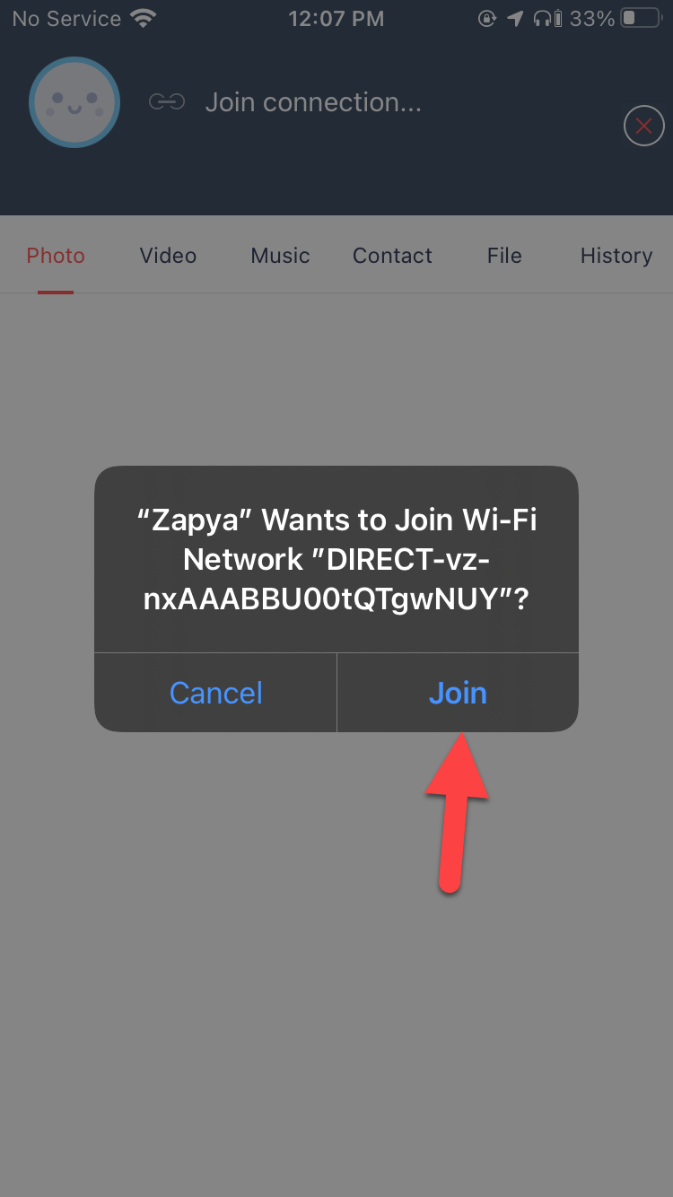Tap the 12:07 PM clock
673x1197 pixels.
[x=336, y=19]
